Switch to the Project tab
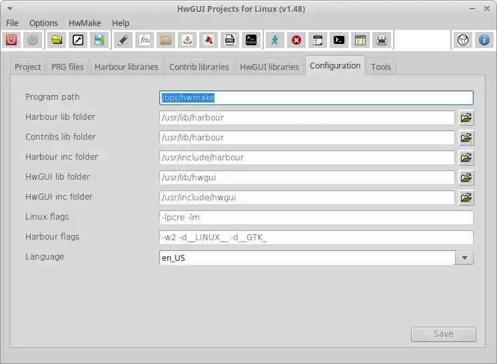The image size is (497, 364). (27, 67)
